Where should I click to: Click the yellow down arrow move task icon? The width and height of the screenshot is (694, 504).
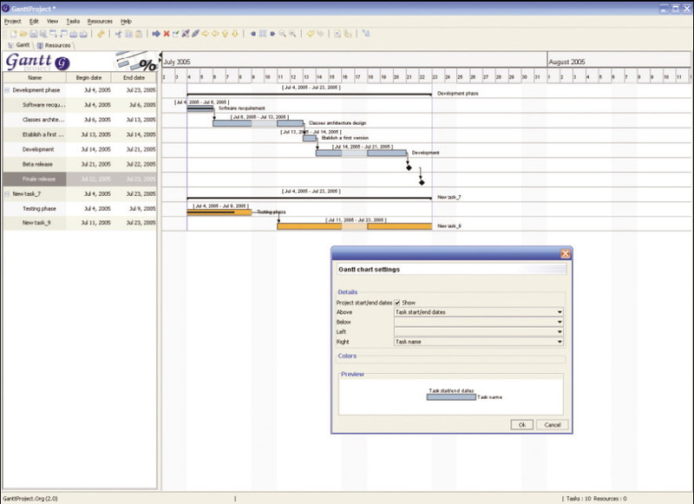tap(235, 34)
